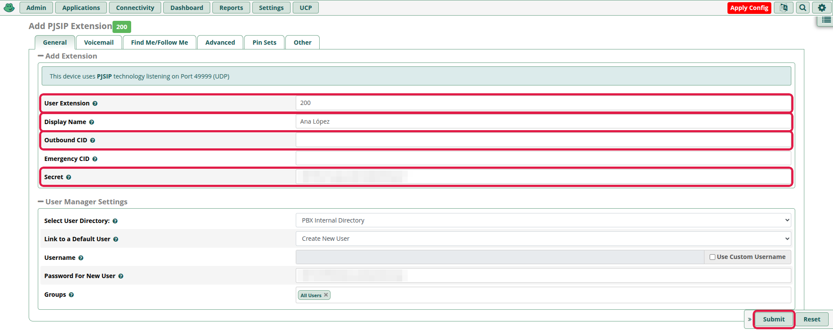Click the red Apply Config button
Viewport: 833px width, 331px height.
(749, 8)
